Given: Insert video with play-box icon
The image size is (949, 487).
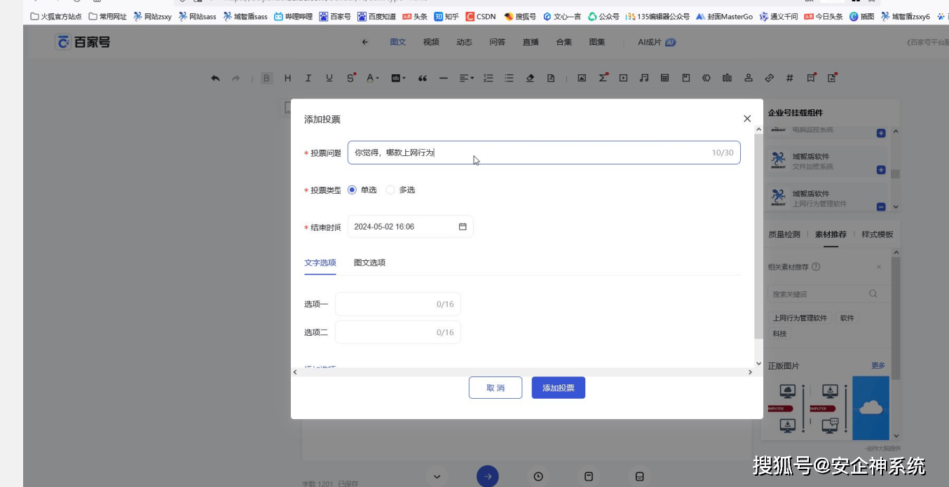Looking at the screenshot, I should [x=623, y=78].
